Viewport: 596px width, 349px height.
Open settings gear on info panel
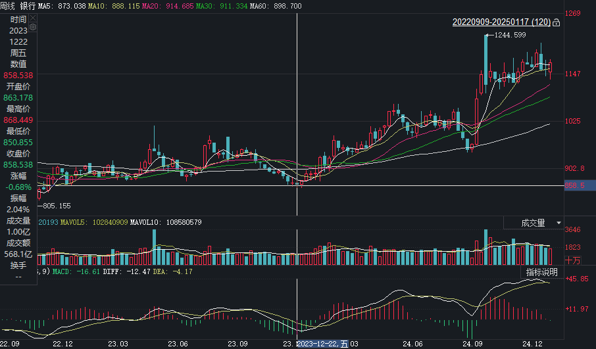point(33,28)
